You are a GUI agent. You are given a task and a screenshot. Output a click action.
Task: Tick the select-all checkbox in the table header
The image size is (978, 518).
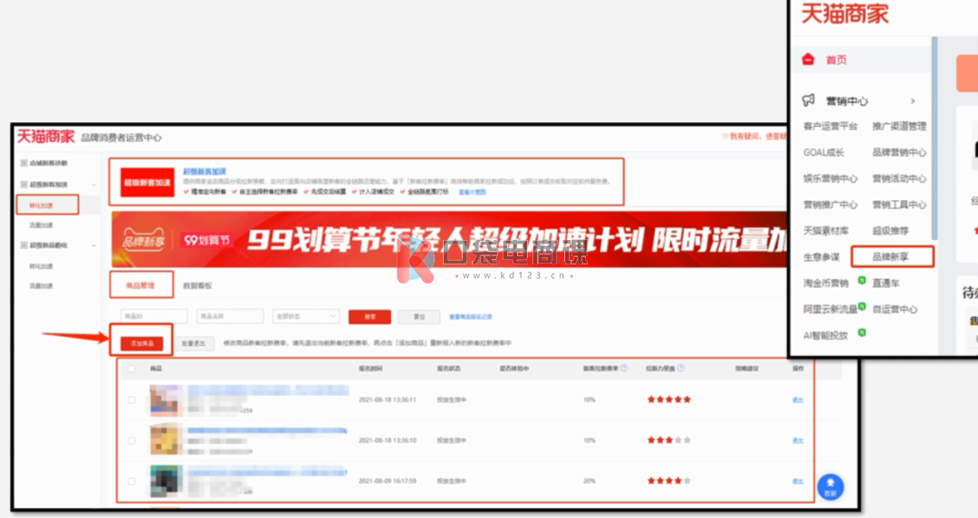click(131, 369)
